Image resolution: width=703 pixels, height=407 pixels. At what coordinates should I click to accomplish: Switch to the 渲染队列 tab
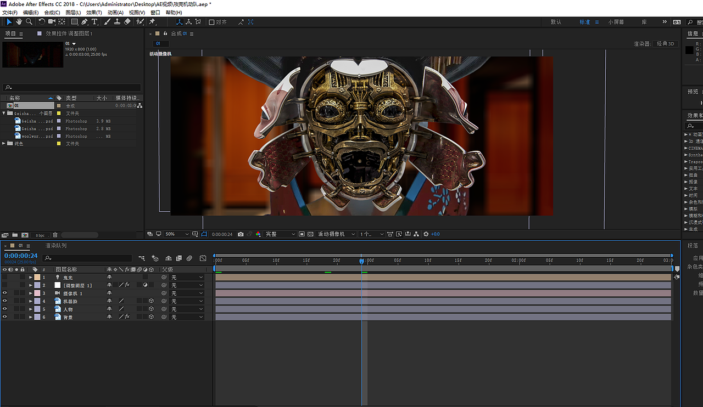tap(55, 246)
